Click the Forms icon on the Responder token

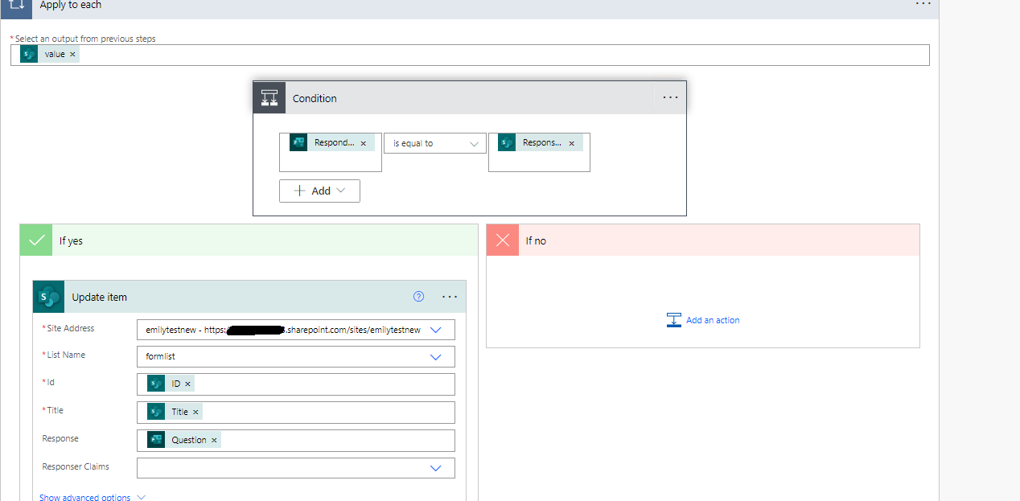pos(298,142)
